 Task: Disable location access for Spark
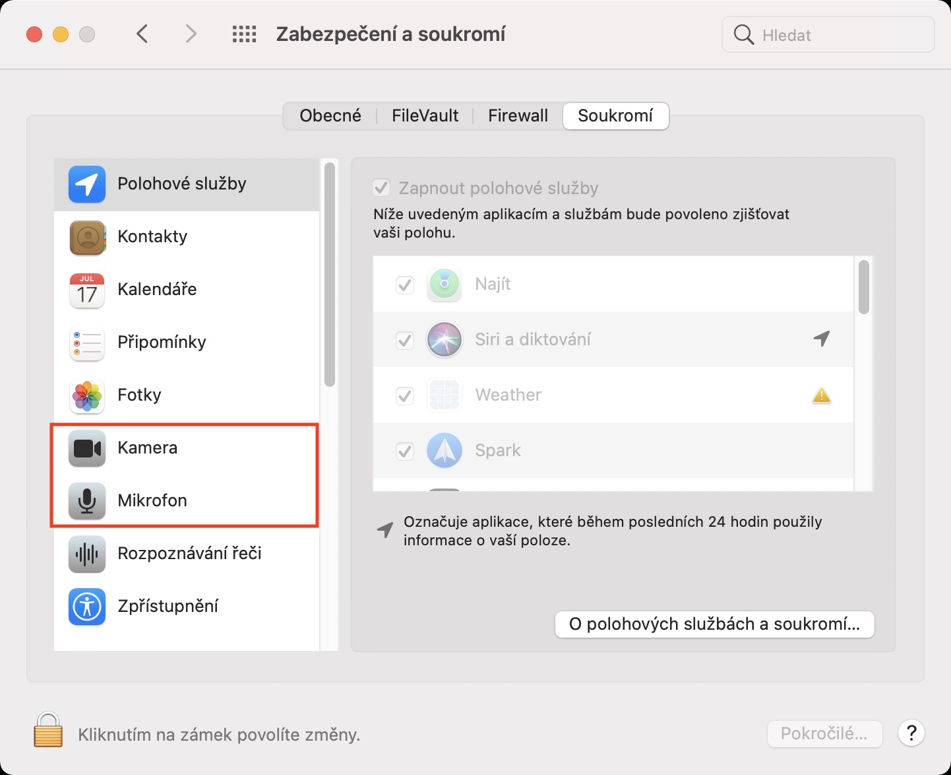404,451
